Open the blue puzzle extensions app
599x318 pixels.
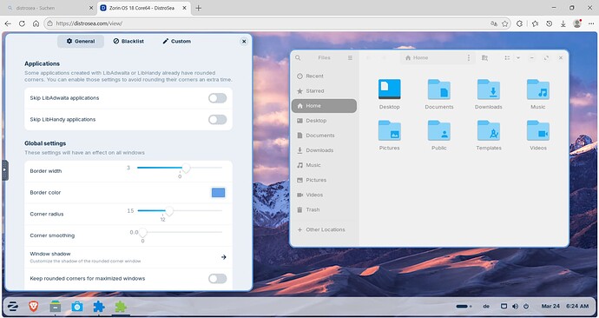(99, 306)
